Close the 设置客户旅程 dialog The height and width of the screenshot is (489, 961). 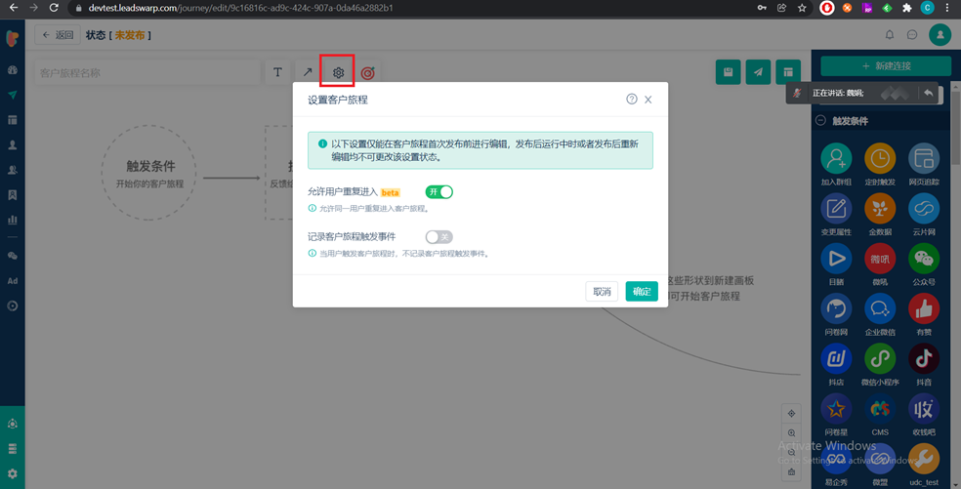point(648,100)
